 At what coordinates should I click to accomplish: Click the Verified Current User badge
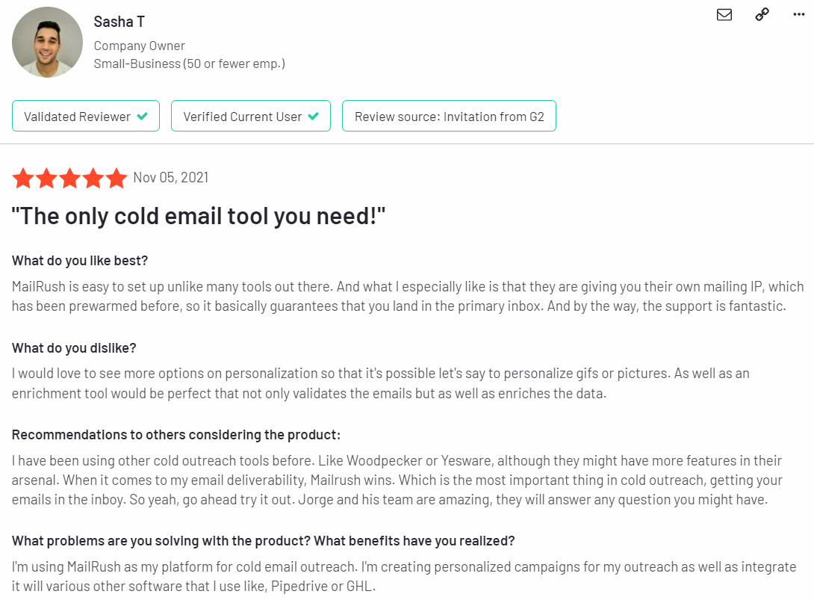pos(251,116)
